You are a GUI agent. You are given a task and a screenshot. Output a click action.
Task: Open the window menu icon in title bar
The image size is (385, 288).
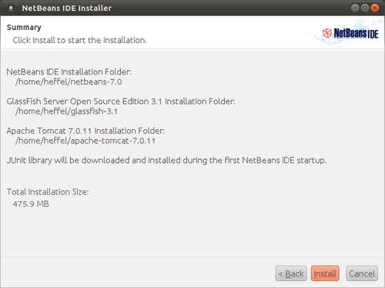click(11, 8)
